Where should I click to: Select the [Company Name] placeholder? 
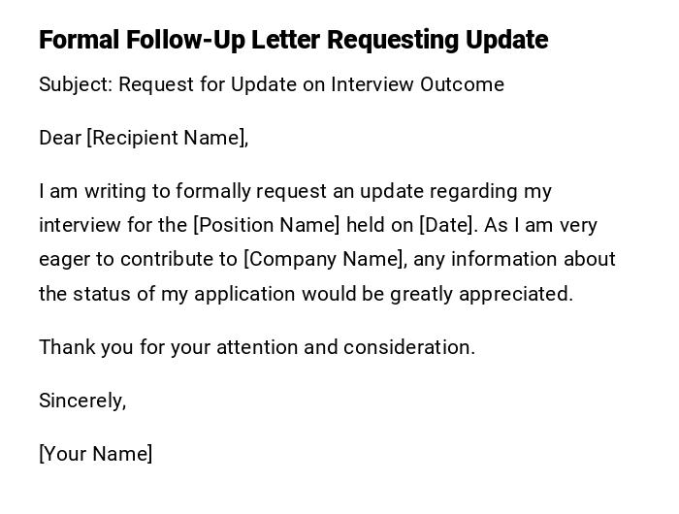324,259
